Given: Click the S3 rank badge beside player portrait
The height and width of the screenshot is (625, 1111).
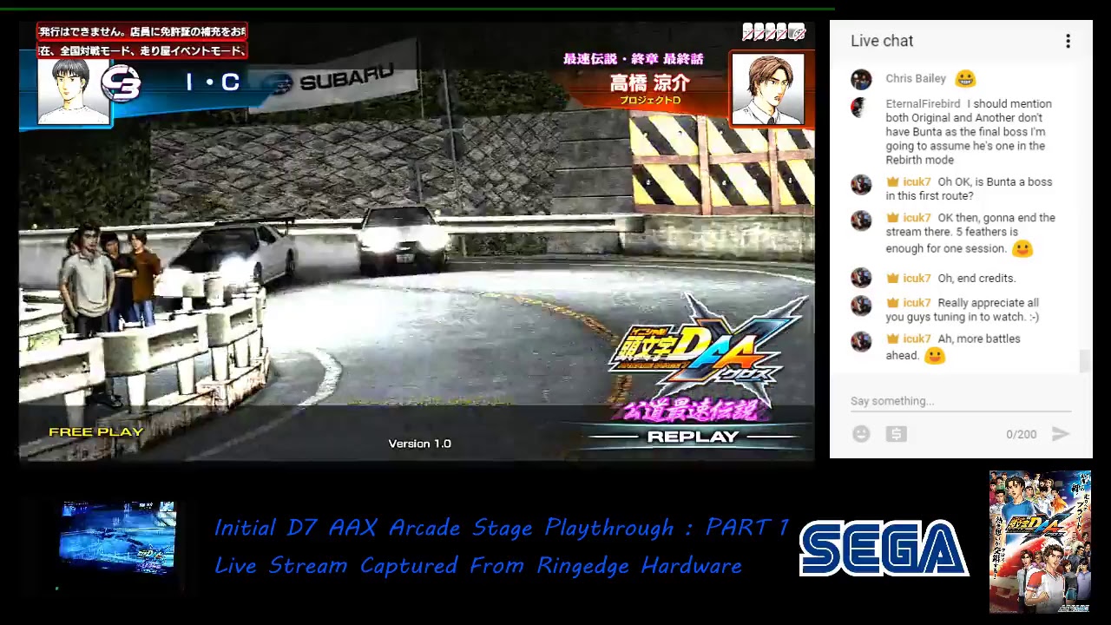Looking at the screenshot, I should 121,84.
